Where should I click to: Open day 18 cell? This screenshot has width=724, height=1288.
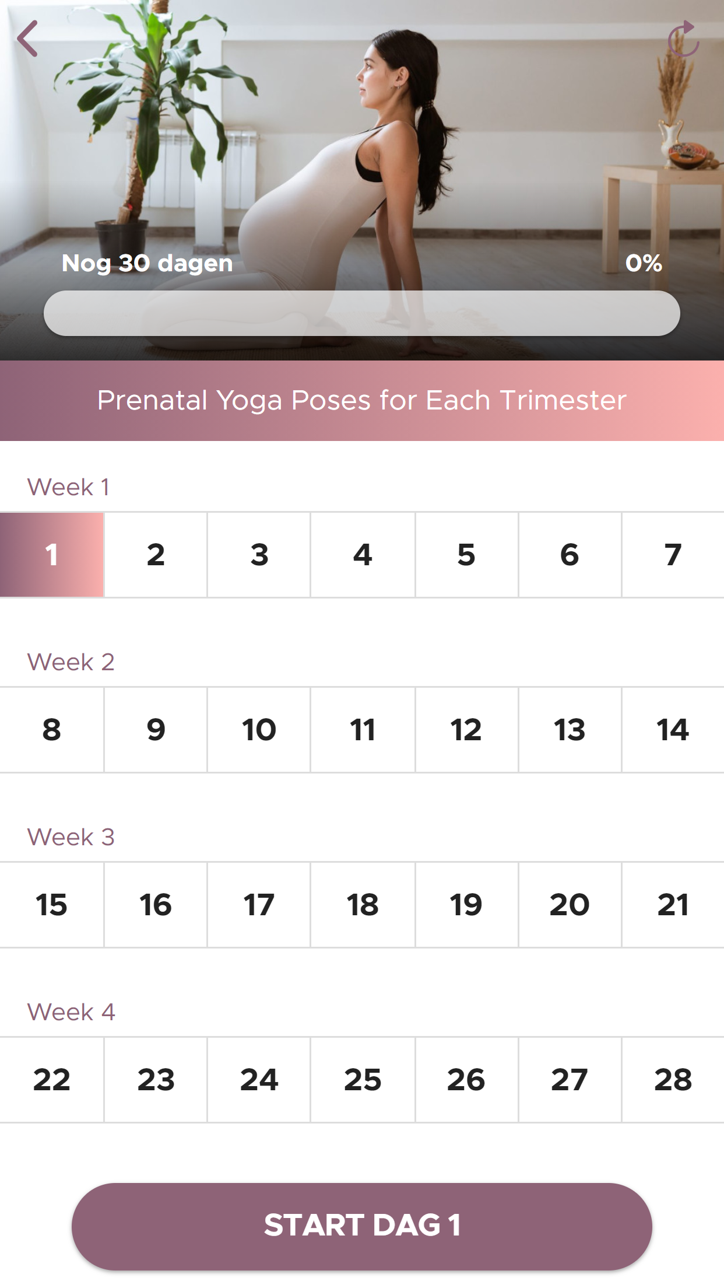pyautogui.click(x=363, y=905)
